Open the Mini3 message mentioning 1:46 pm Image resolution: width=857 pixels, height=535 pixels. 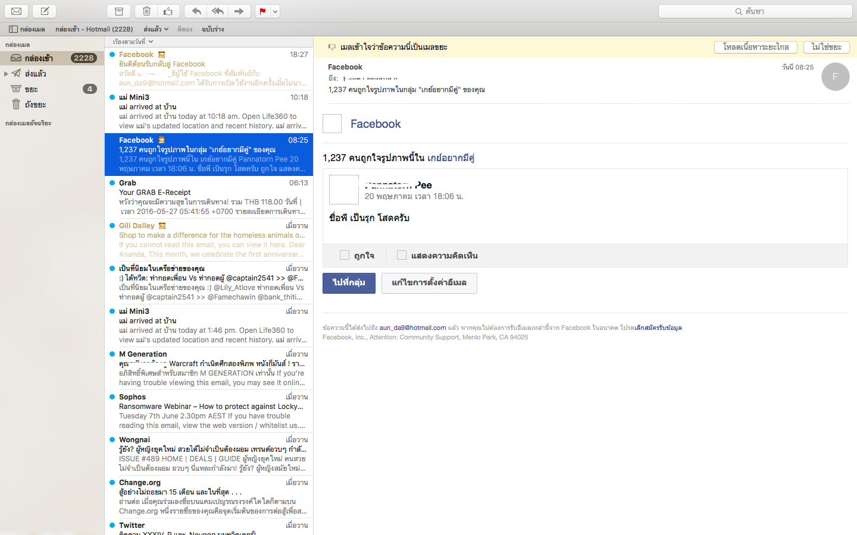[209, 325]
